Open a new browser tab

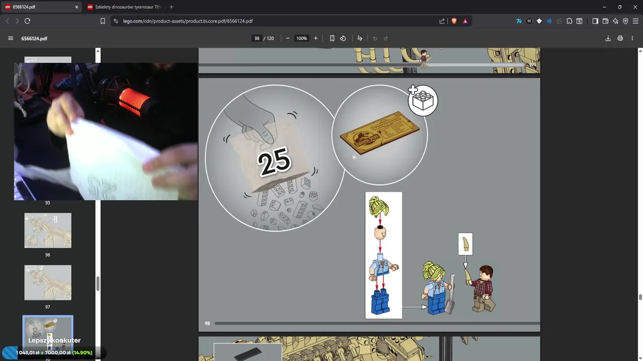171,7
